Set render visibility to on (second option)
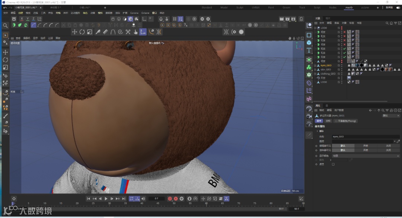402x218 pixels. 366,150
